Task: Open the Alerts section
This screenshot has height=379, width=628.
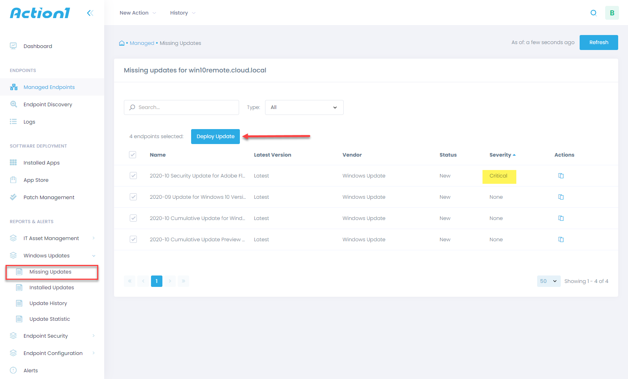Action: click(x=31, y=370)
